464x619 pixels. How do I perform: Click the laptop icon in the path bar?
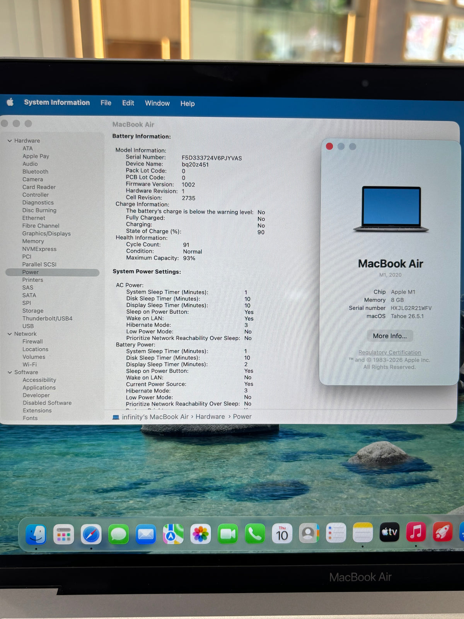(x=116, y=417)
